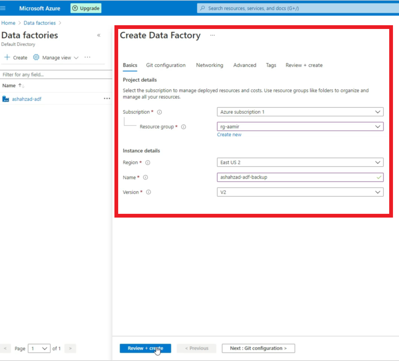The width and height of the screenshot is (399, 361).
Task: Go to previous page of the list
Action: coord(5,348)
